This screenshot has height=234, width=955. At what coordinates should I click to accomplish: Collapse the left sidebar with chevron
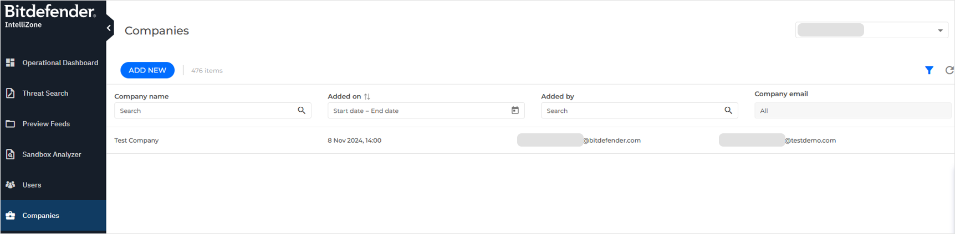[109, 28]
